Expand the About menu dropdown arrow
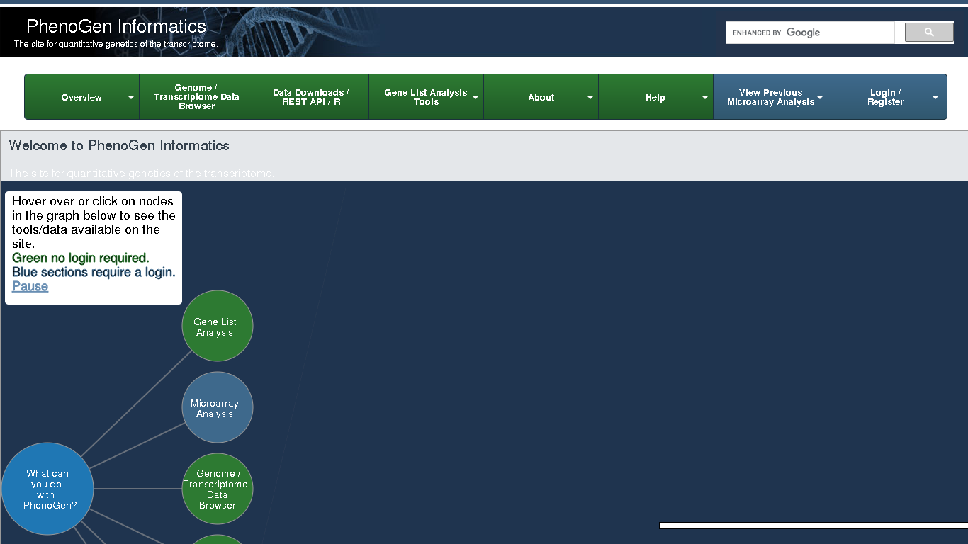Image resolution: width=968 pixels, height=544 pixels. pos(590,98)
